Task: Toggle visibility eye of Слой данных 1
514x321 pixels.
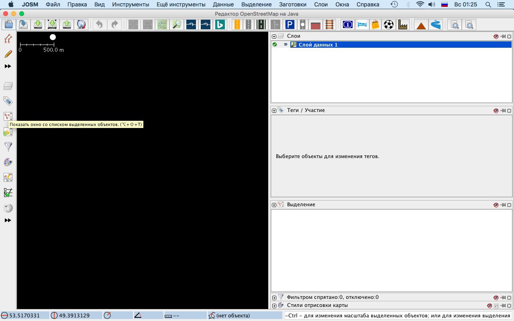Action: tap(286, 45)
